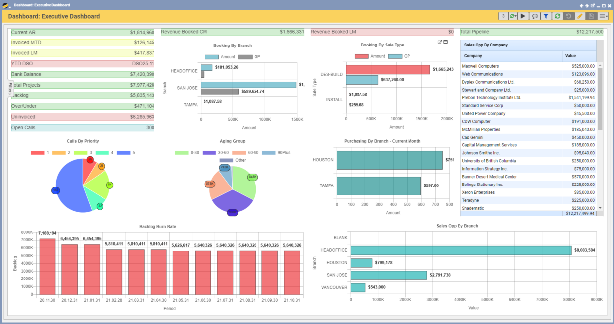Open the hamburger menu dropdown in toolbar
The image size is (614, 324).
[603, 16]
